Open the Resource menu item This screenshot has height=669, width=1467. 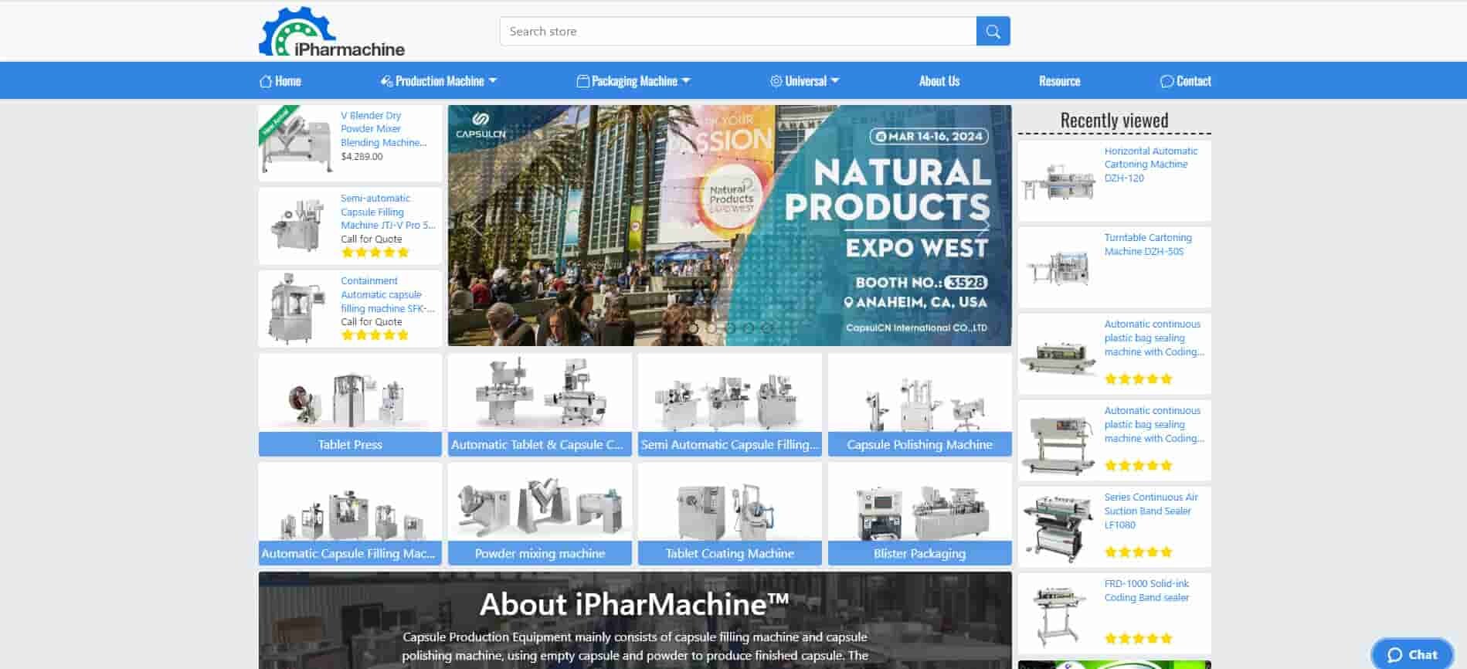(1059, 81)
